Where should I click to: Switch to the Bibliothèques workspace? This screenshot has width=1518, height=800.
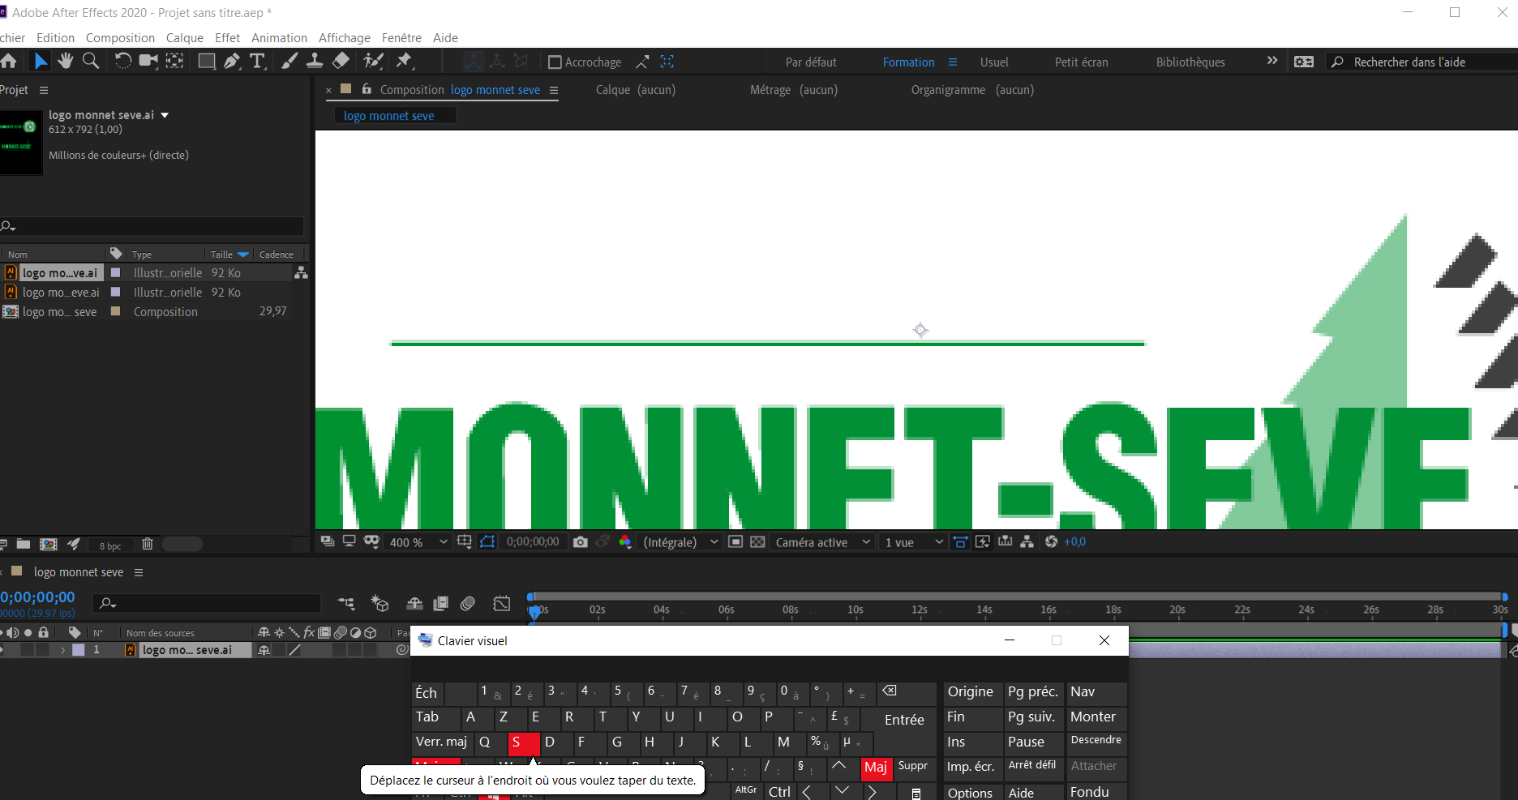point(1190,62)
